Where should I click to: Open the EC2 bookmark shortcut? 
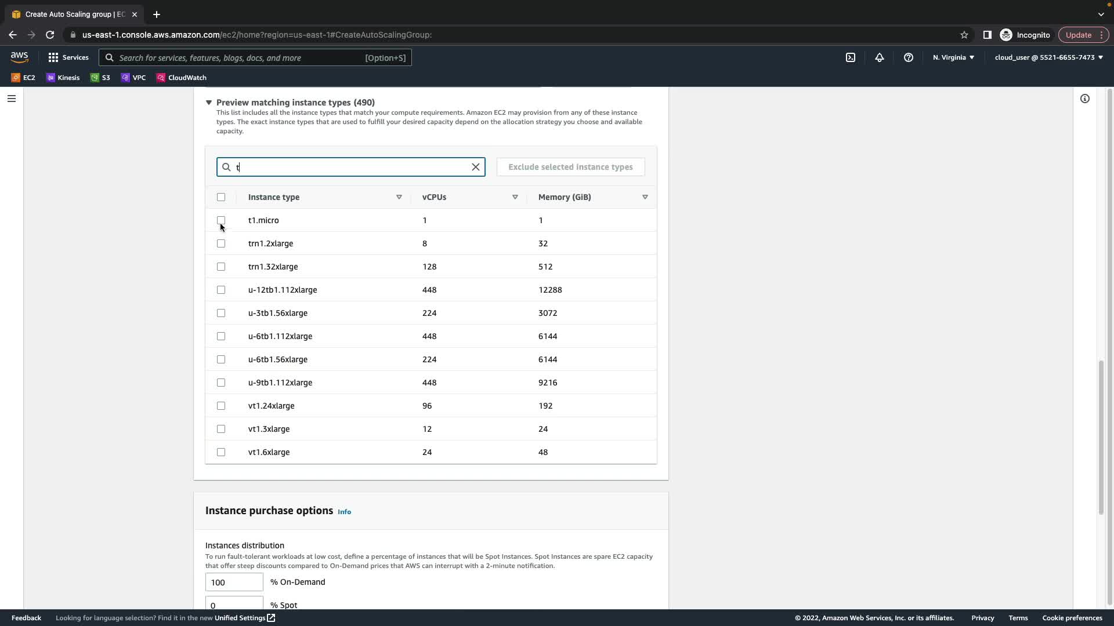pyautogui.click(x=23, y=78)
